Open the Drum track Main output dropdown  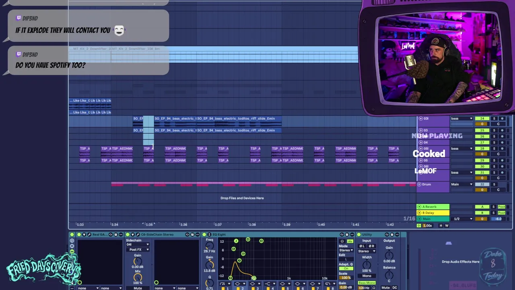coord(461,184)
